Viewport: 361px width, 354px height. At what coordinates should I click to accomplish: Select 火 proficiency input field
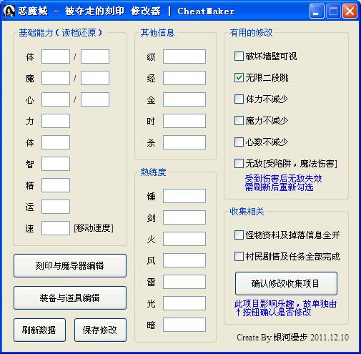184,239
